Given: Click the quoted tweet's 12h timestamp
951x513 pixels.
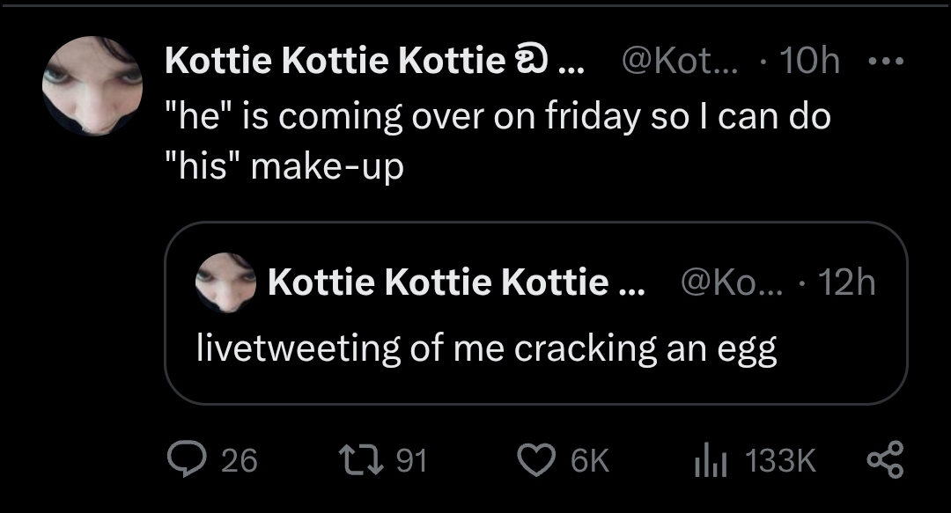Looking at the screenshot, I should pyautogui.click(x=846, y=282).
